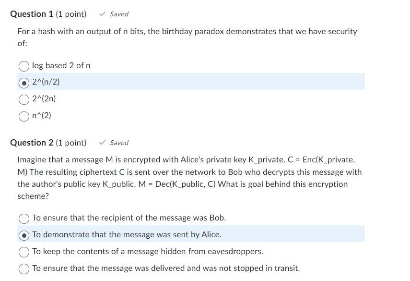The width and height of the screenshot is (410, 281).
Task: Select the '2^(n/2)' answer choice
Action: (x=23, y=82)
